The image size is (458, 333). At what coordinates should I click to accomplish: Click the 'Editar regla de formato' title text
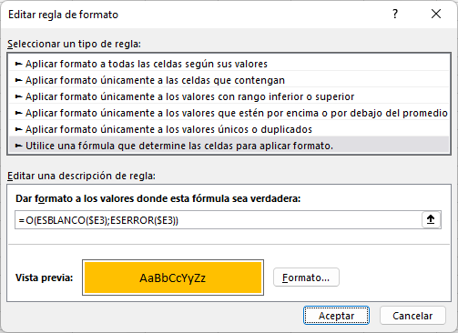(63, 15)
